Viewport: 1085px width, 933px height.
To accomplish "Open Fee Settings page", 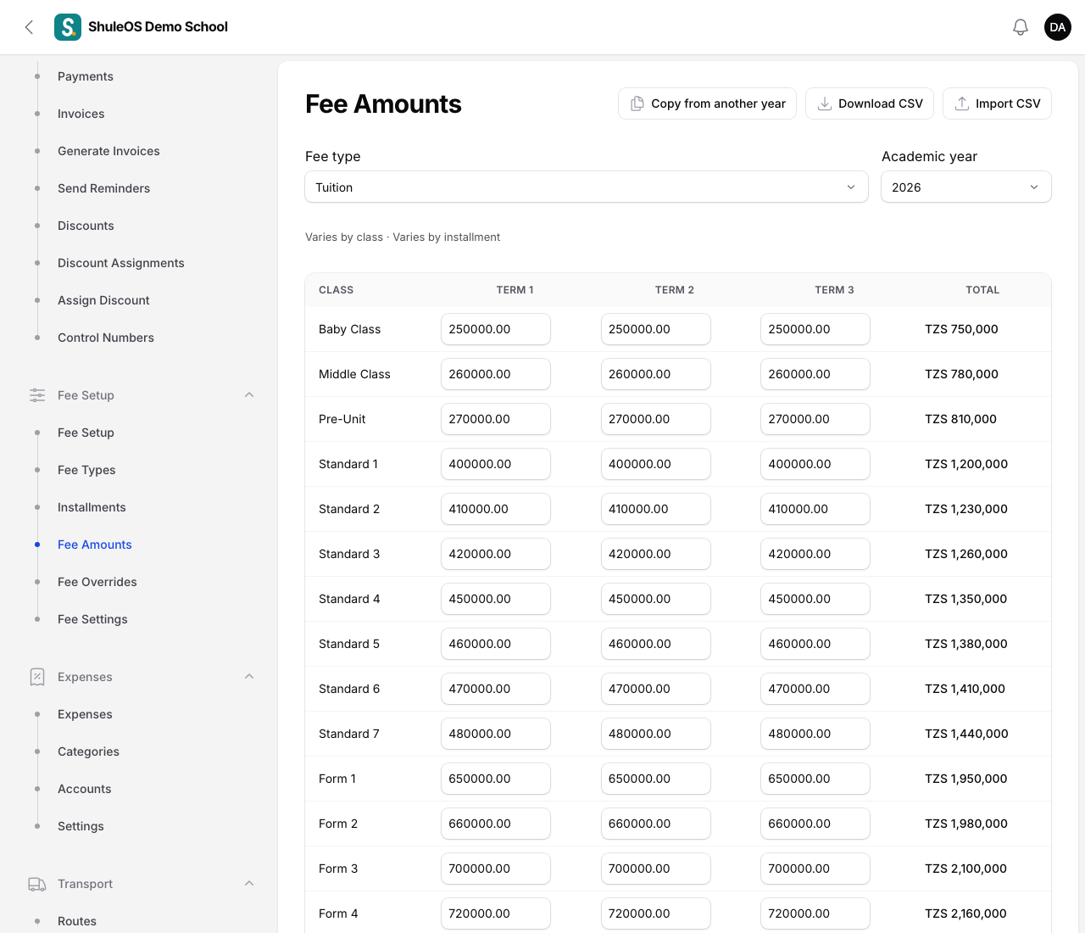I will 92,619.
